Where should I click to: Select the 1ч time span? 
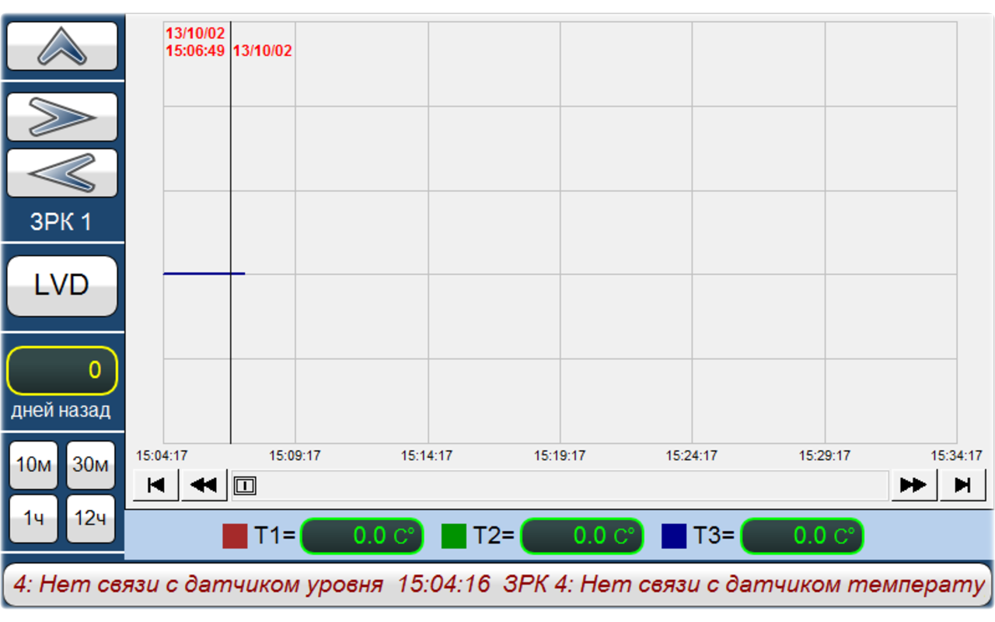[33, 519]
